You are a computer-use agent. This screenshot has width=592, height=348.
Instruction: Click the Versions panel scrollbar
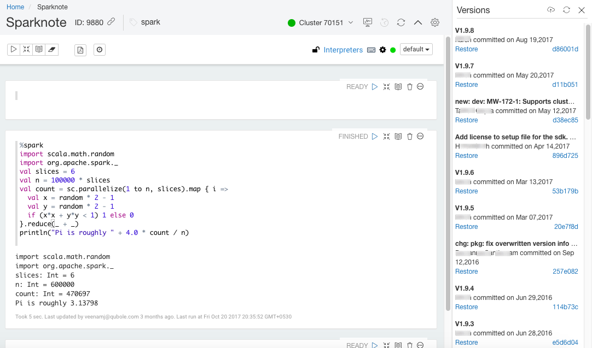coord(588,72)
